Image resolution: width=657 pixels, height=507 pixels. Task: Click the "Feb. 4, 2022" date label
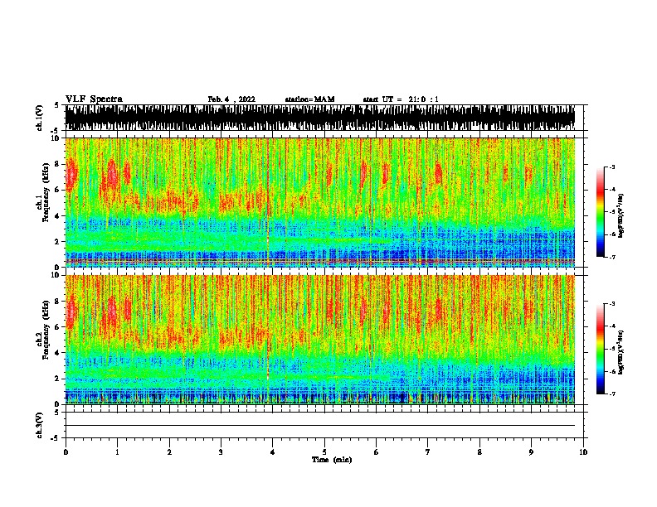click(231, 99)
